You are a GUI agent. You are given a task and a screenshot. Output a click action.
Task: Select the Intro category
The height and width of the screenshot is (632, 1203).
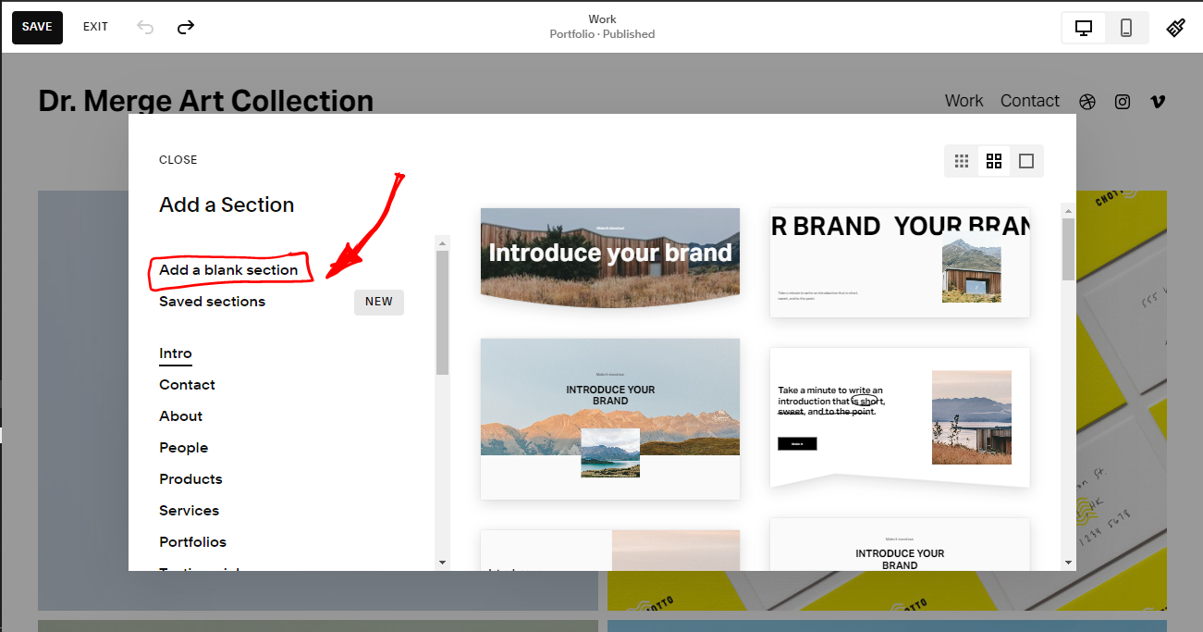coord(176,353)
